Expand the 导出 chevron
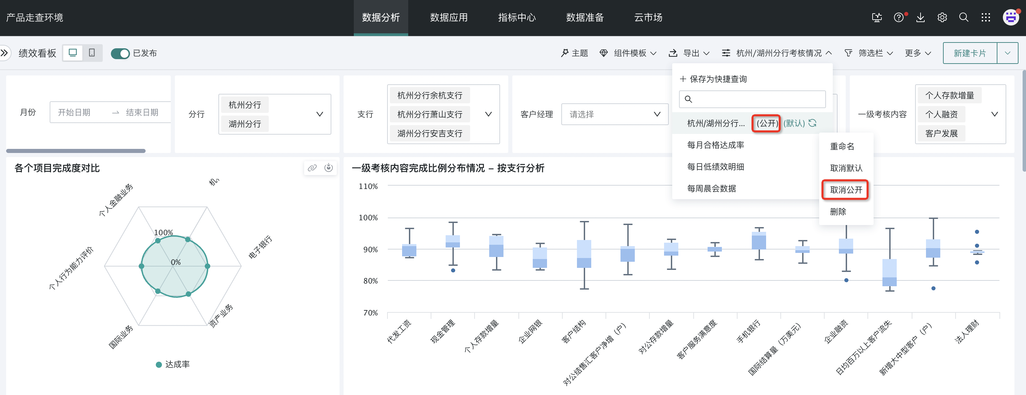This screenshot has width=1026, height=395. click(706, 53)
